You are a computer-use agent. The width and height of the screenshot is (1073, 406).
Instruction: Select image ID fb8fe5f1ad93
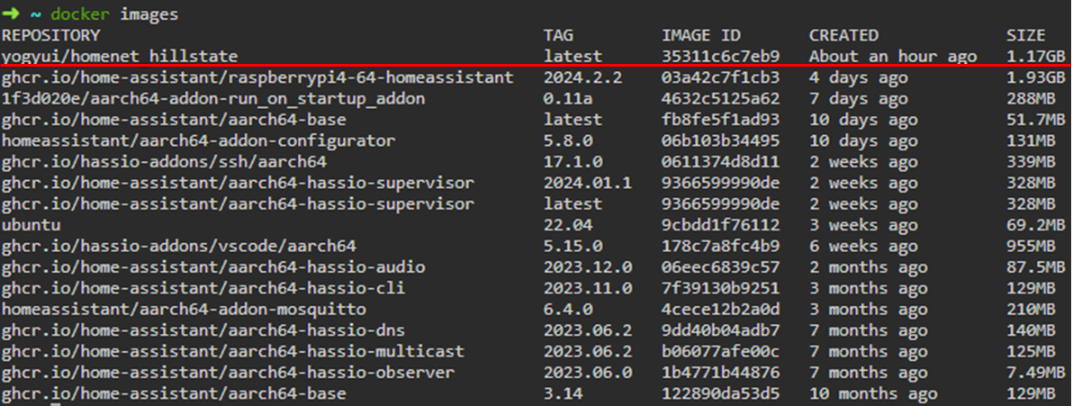point(720,120)
